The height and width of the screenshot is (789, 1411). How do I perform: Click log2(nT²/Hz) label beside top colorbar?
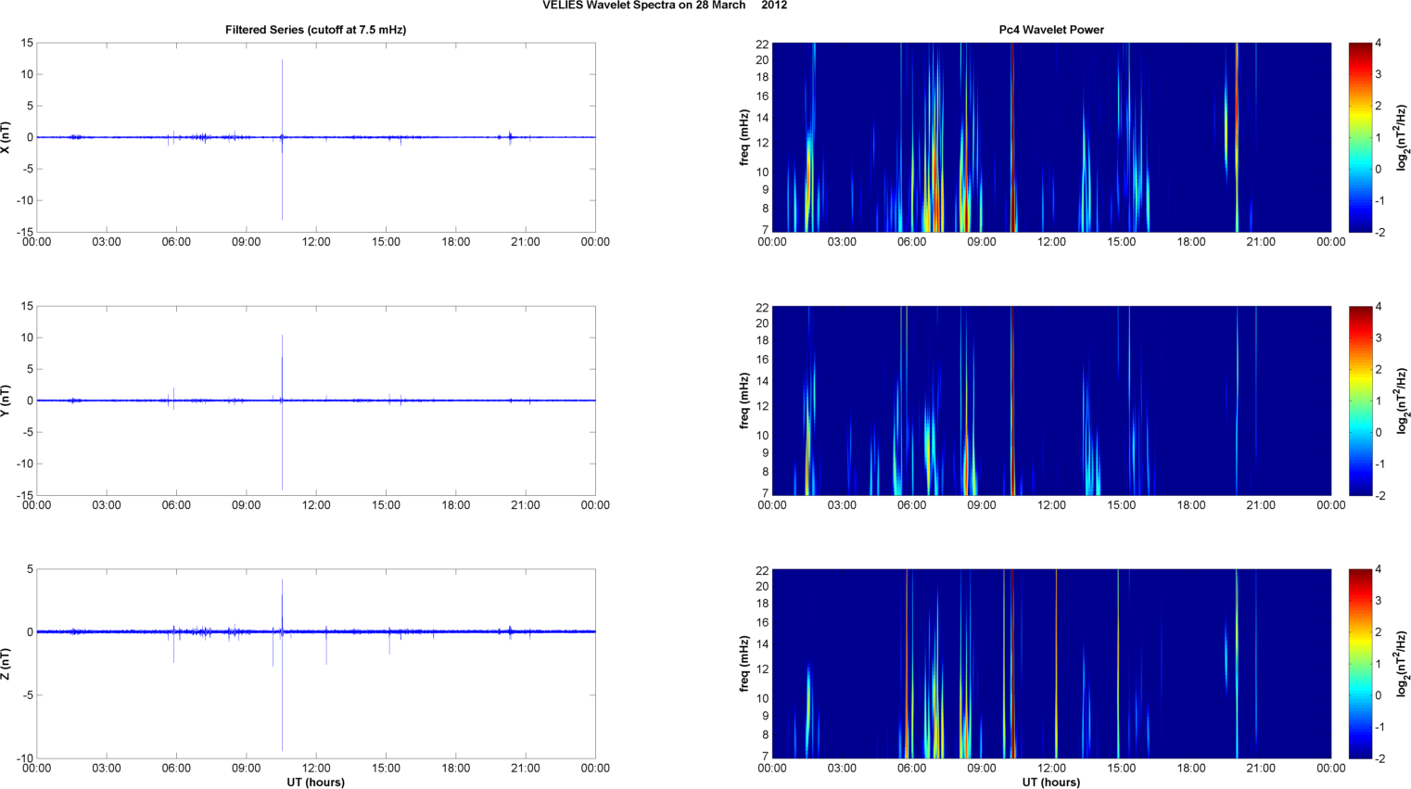(x=1402, y=137)
